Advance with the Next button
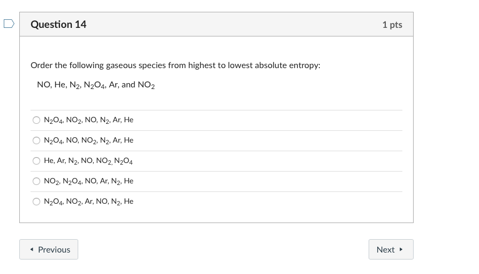 391,249
